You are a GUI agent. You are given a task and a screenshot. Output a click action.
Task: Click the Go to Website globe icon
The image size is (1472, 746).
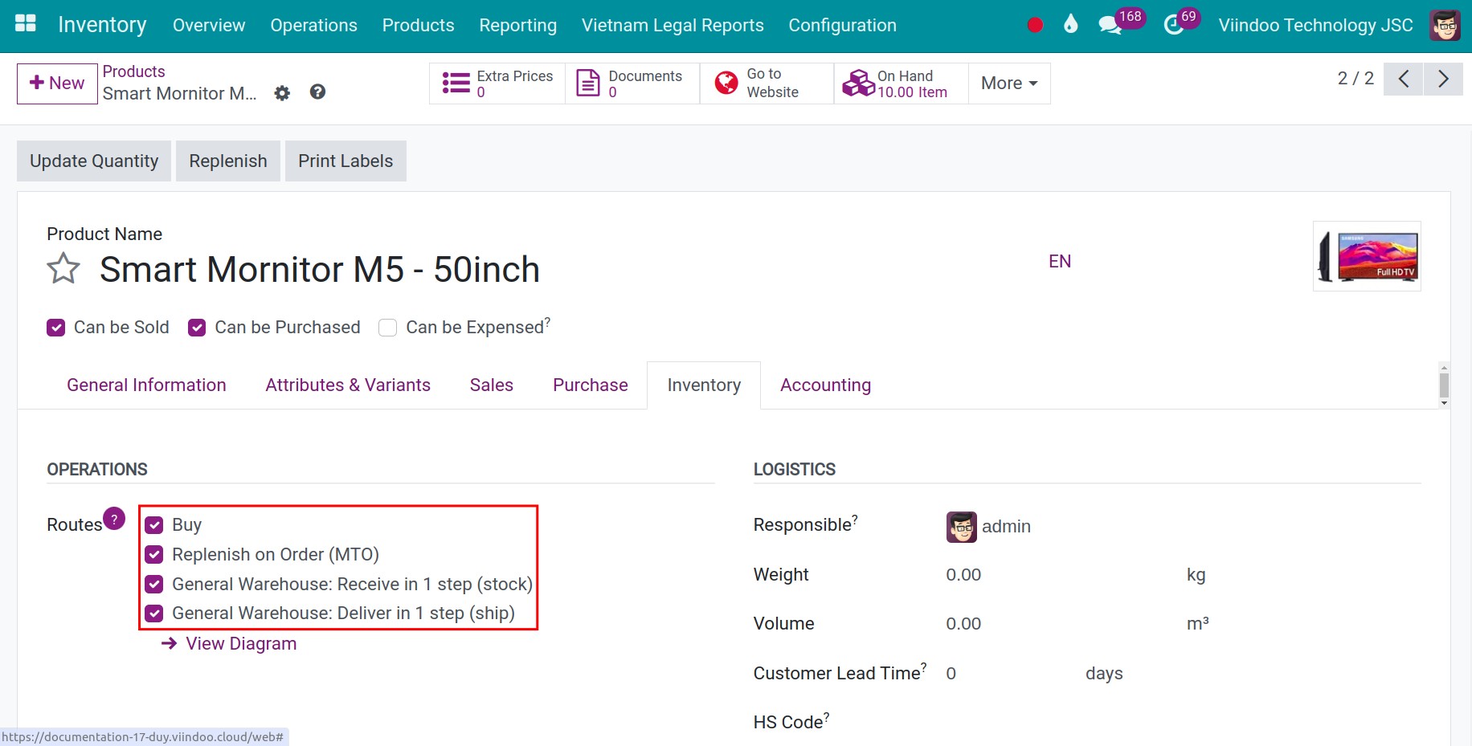726,83
